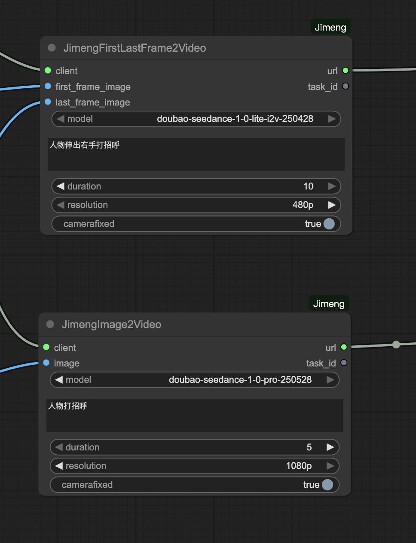Select previous model for doubao-seedance-1-0-pro-250528
Image resolution: width=416 pixels, height=543 pixels.
(59, 380)
